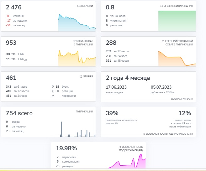Click info icon beside Индекс цитирования

(162, 6)
